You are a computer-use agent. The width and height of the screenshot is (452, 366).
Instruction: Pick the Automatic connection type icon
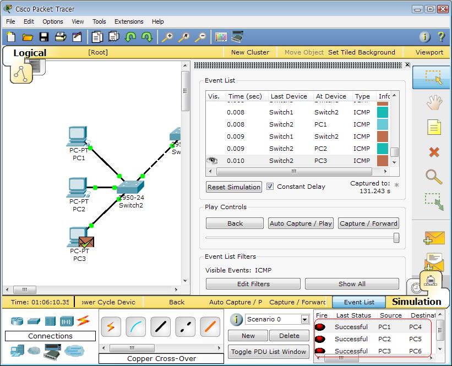pyautogui.click(x=111, y=327)
